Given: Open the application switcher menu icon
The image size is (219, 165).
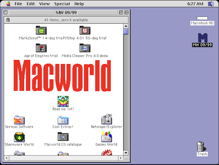Looking at the screenshot, I should coord(211,4).
